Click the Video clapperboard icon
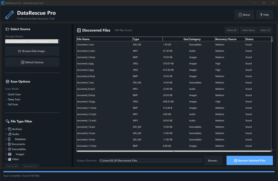The height and width of the screenshot is (181, 278). click(10, 159)
